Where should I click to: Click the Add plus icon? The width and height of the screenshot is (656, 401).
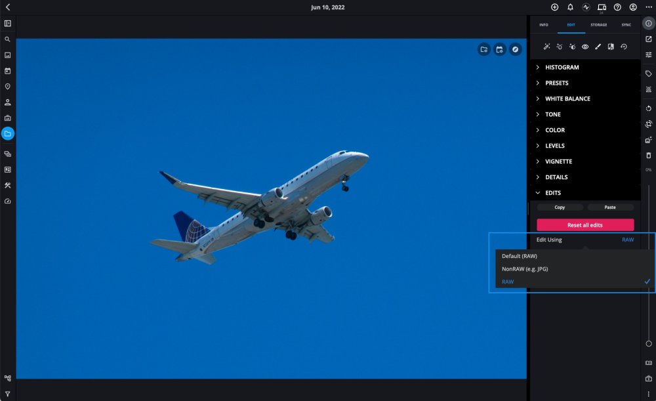coord(554,7)
